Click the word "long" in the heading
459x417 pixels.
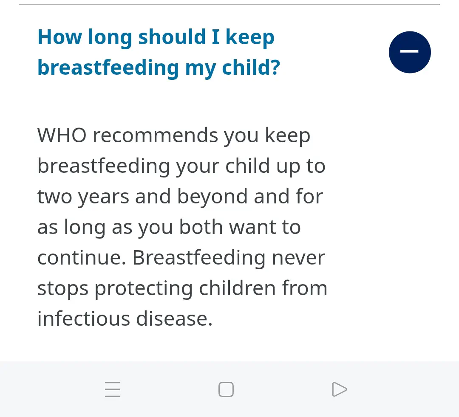click(x=110, y=37)
